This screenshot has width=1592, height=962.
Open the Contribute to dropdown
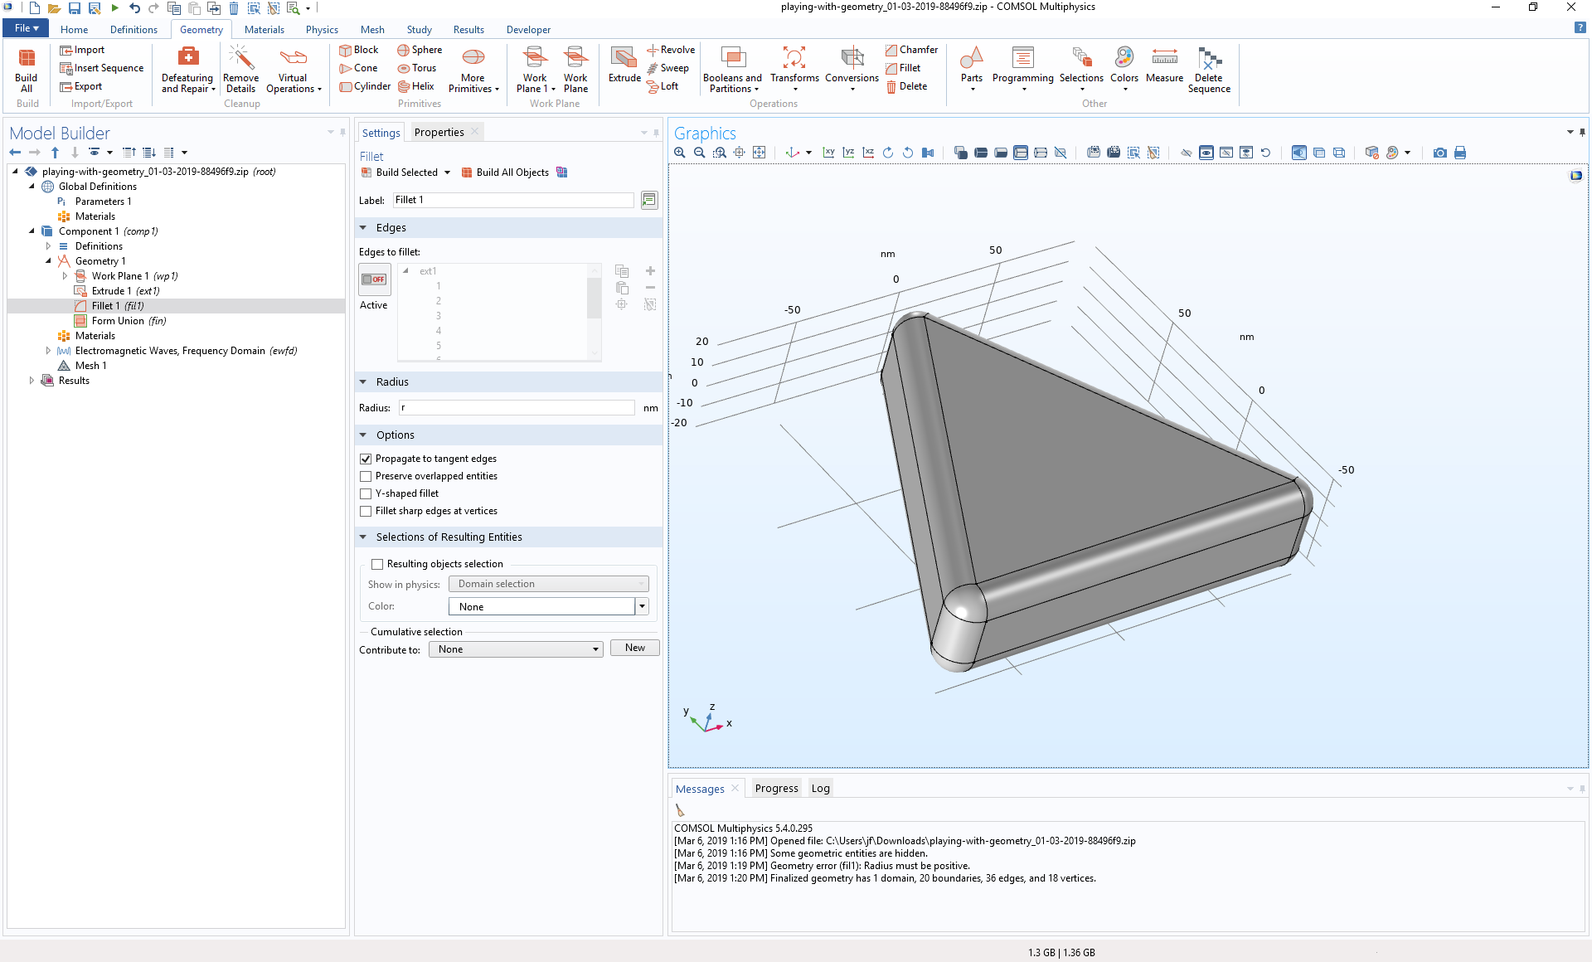pyautogui.click(x=516, y=649)
